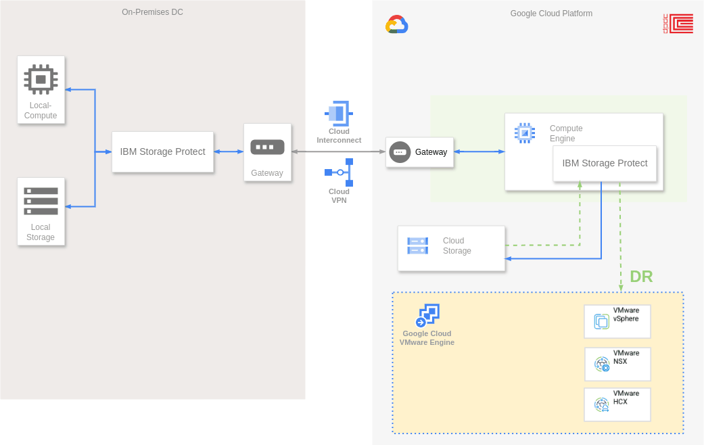Click the Cloud Storage icon

click(417, 245)
